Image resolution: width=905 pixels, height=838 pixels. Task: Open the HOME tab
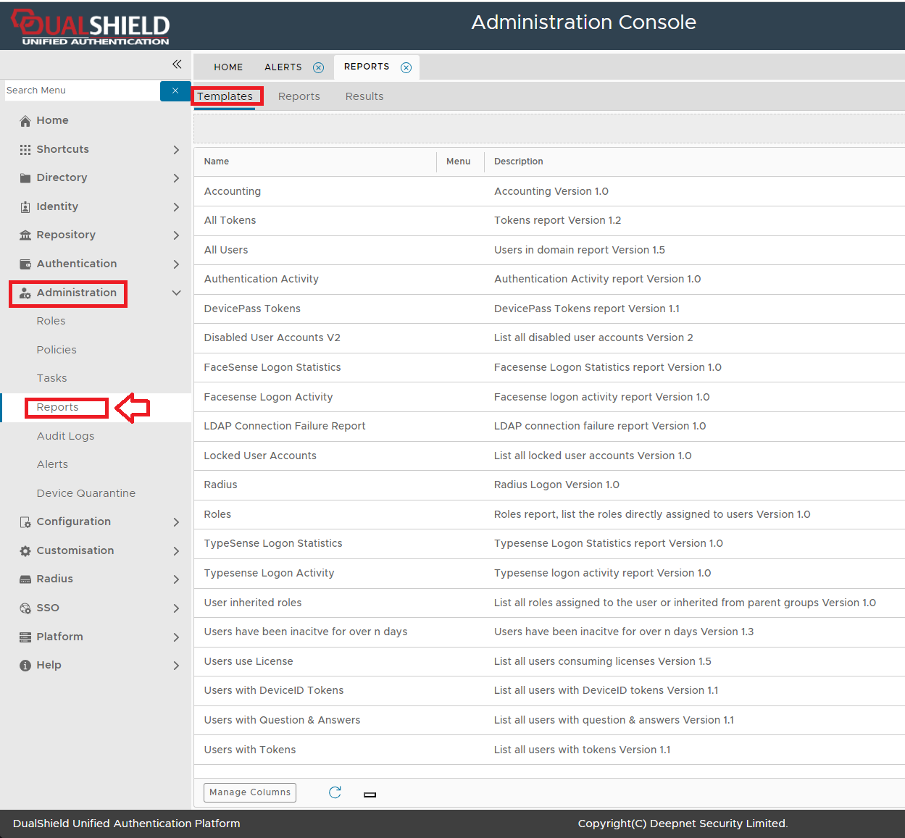click(228, 67)
